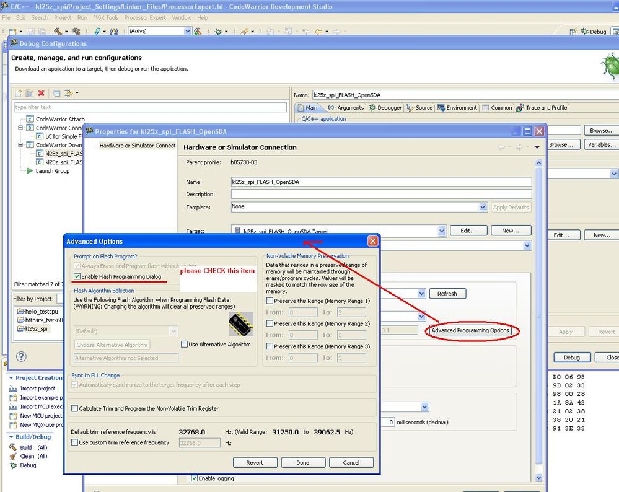Click the type filter text input field
Screen dimensions: 619x492
coord(151,107)
